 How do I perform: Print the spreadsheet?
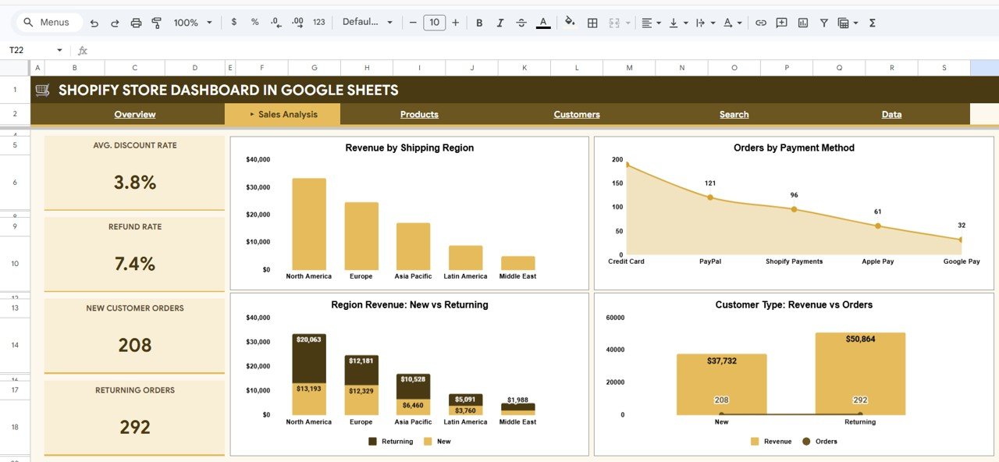(x=136, y=23)
